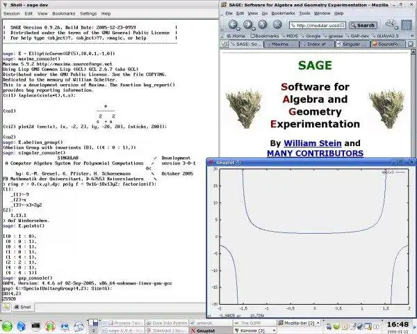Open the KDE start menu button
Image resolution: width=417 pixels, height=334 pixels.
[7, 326]
